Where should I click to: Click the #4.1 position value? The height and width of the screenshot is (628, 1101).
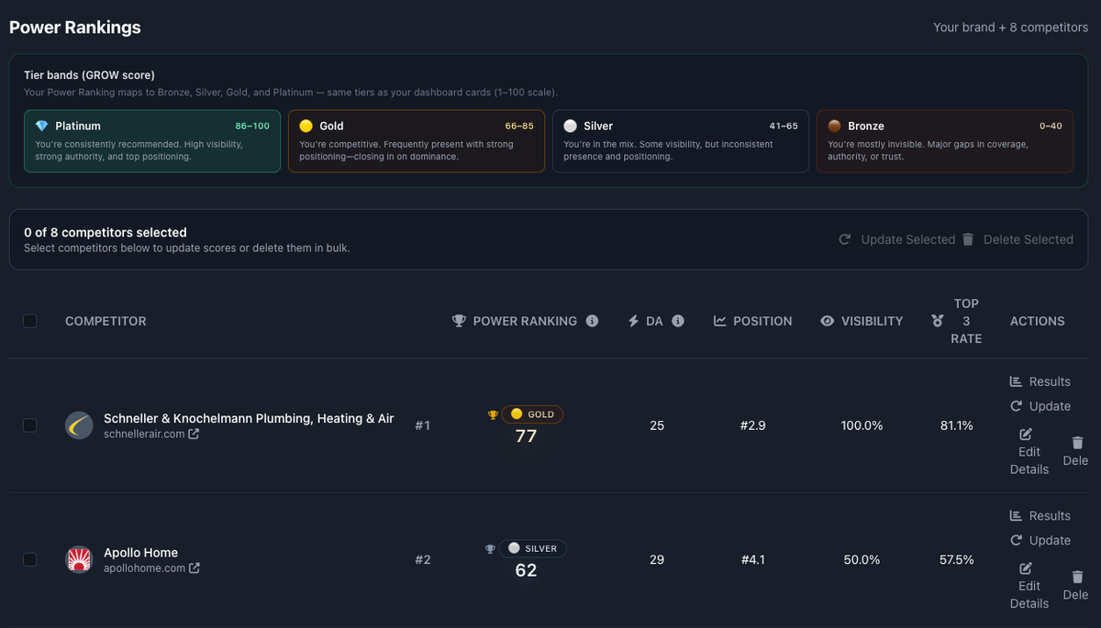(752, 559)
